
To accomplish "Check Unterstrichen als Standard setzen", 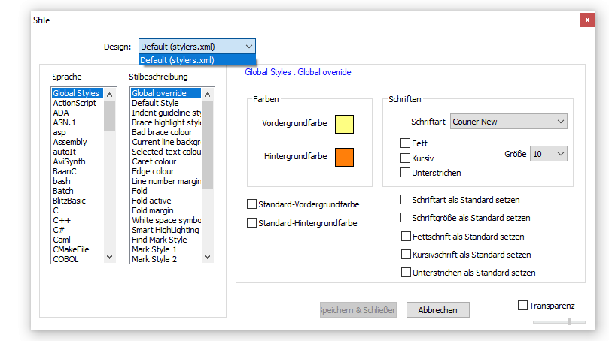I will coord(406,273).
